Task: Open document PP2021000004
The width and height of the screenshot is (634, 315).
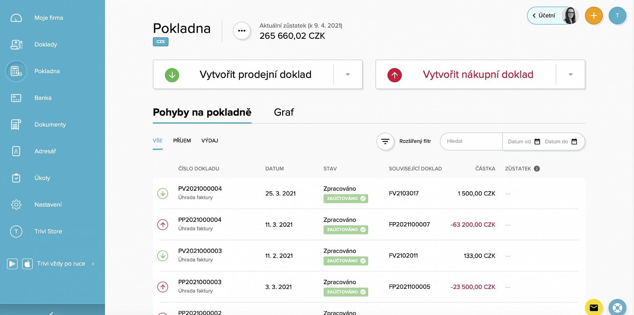Action: point(200,220)
